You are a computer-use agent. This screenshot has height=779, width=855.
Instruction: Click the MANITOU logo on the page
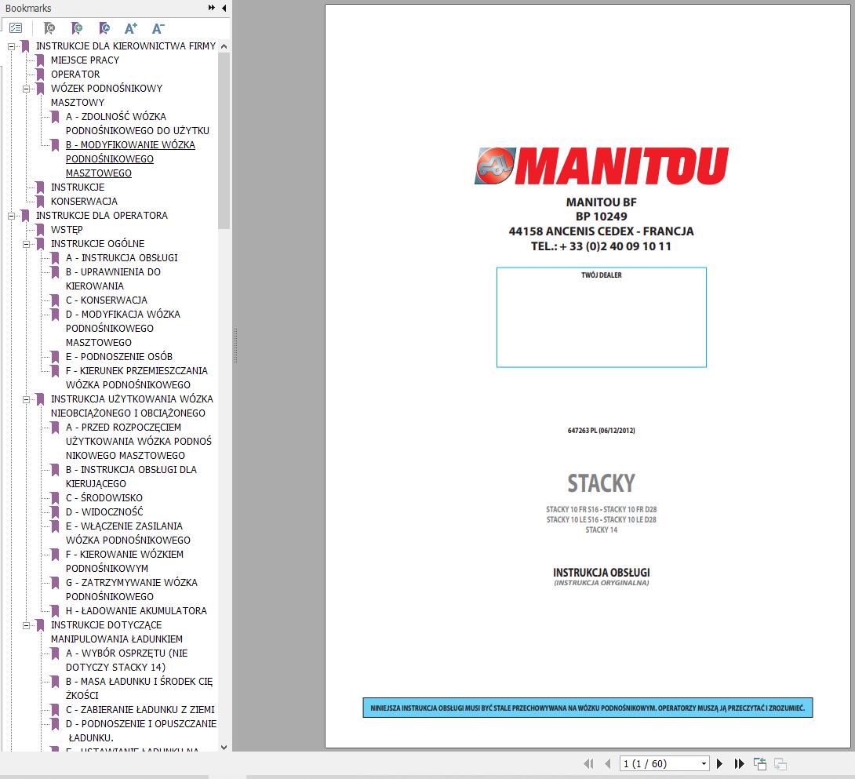coord(602,166)
